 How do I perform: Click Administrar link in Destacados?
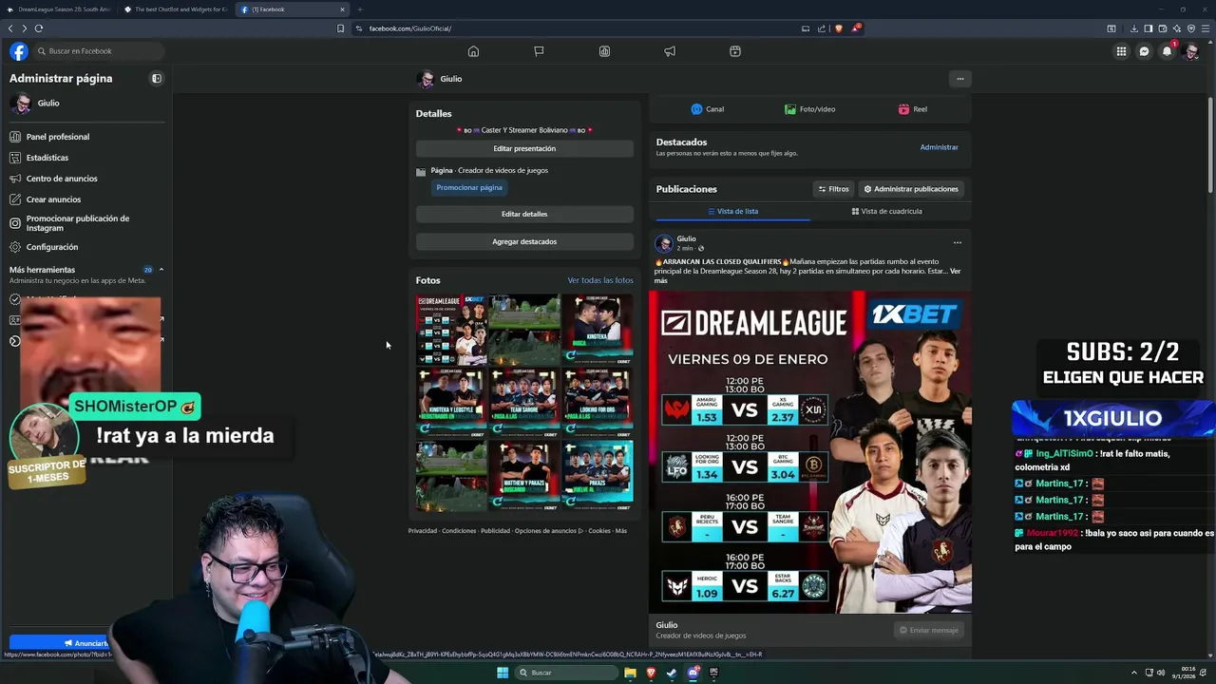tap(939, 147)
